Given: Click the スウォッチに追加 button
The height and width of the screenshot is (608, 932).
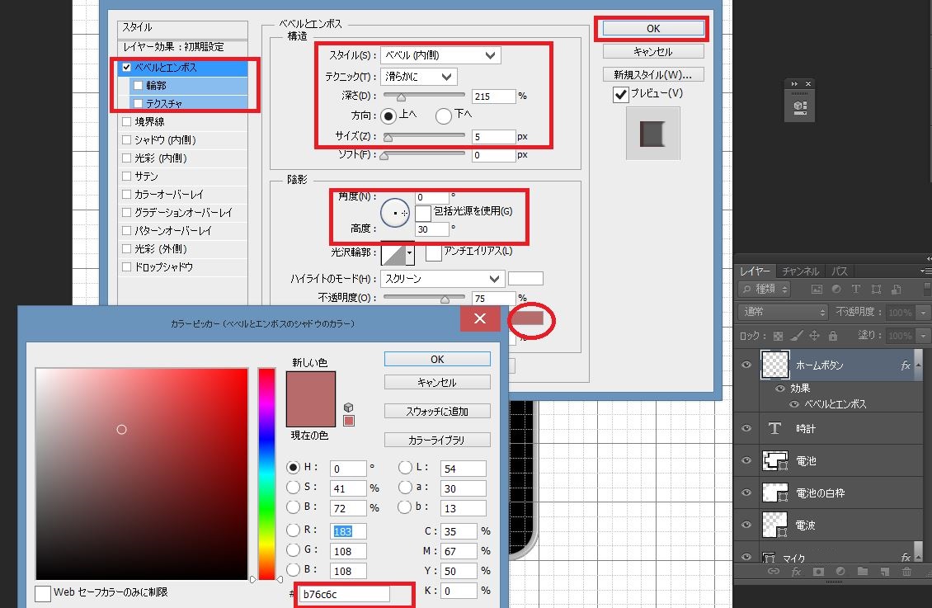Looking at the screenshot, I should coord(437,411).
